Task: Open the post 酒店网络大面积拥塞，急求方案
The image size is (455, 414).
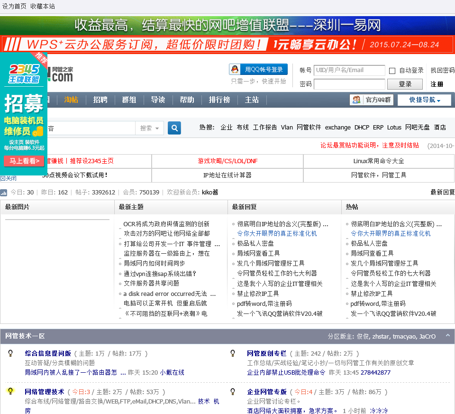Action: [x=291, y=411]
